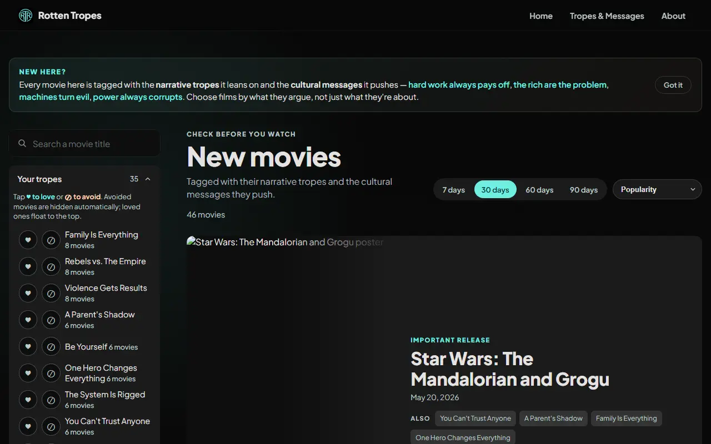The height and width of the screenshot is (444, 711).
Task: Click the Rotten Tropes logo icon
Action: pyautogui.click(x=26, y=16)
